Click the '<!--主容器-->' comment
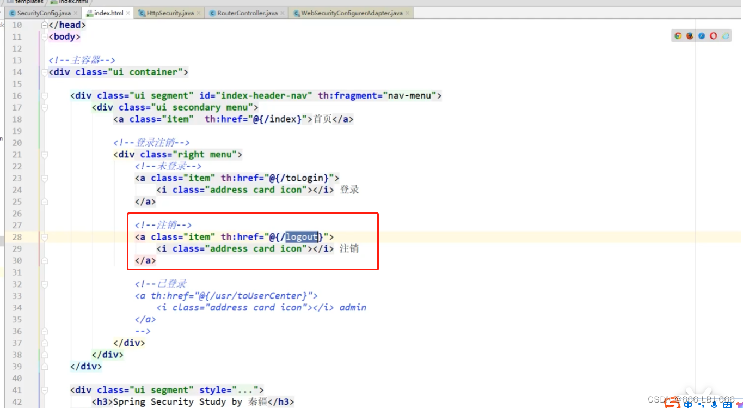The width and height of the screenshot is (743, 408). point(82,60)
